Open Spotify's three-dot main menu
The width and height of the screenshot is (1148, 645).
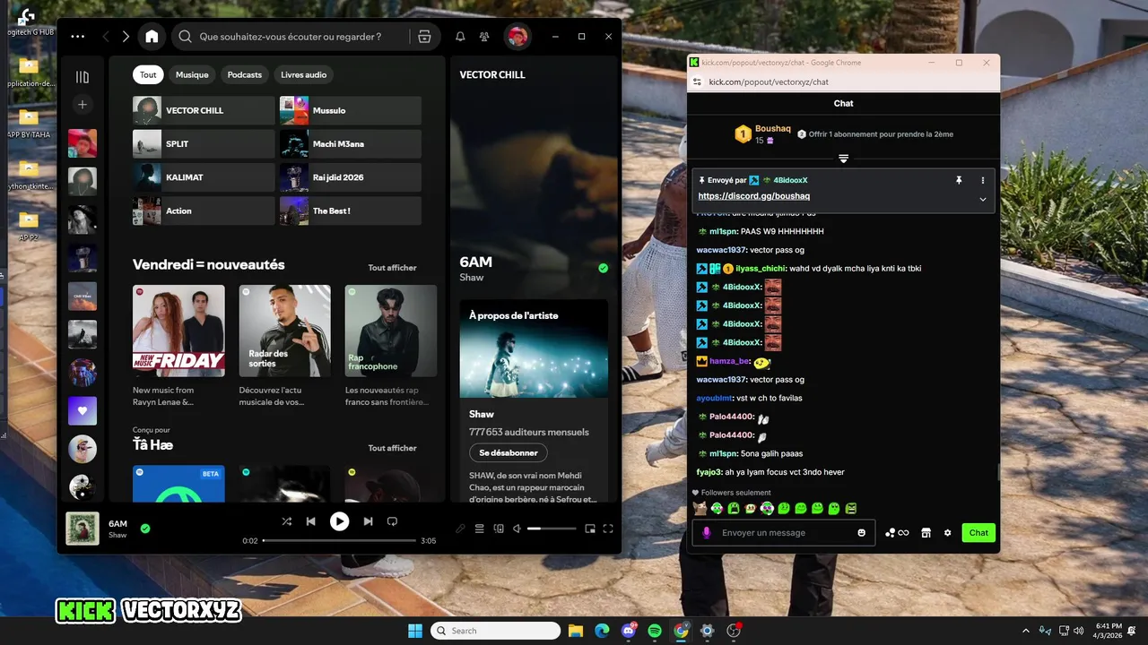[x=78, y=37]
